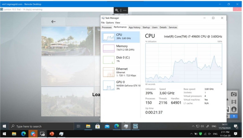Click Lumion icon in the remote taskbar

(136, 127)
